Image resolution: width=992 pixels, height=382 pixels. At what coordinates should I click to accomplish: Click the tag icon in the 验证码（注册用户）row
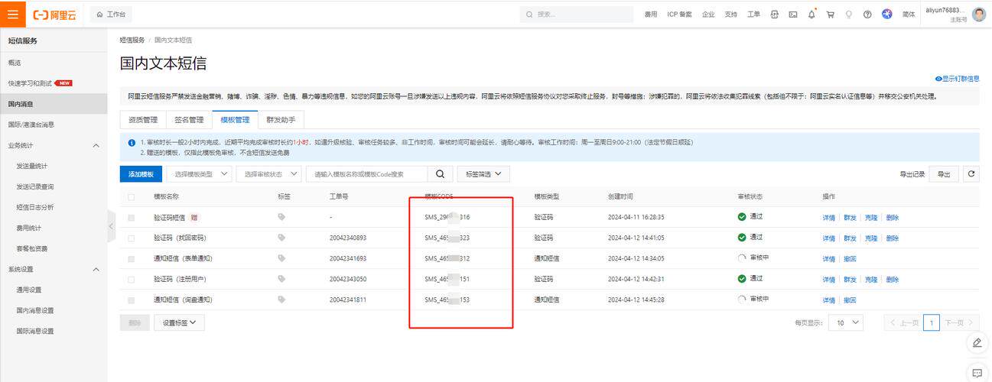(281, 279)
